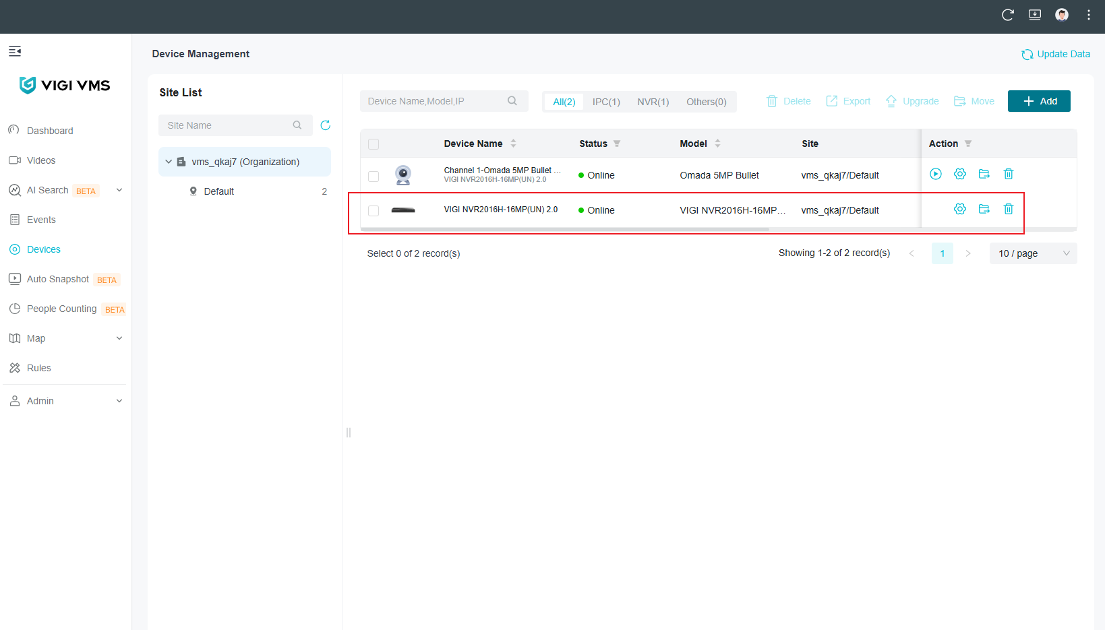Open the 10 / page dropdown

[1034, 253]
